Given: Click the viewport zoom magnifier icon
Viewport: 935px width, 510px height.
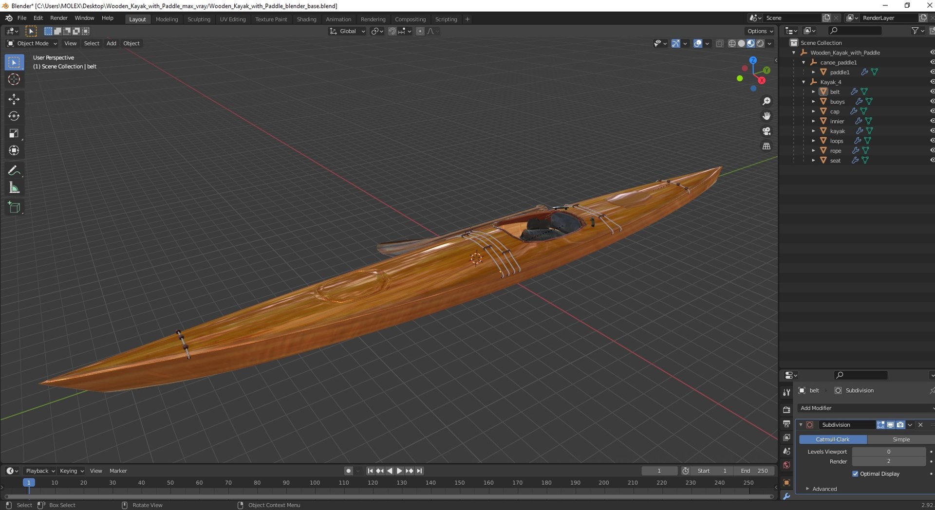Looking at the screenshot, I should pyautogui.click(x=767, y=101).
